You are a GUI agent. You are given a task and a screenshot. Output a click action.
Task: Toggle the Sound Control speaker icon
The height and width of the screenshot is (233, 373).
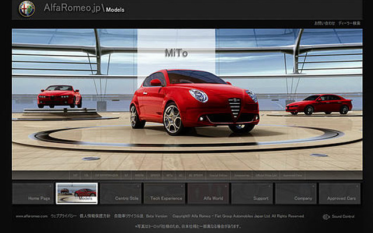pos(326,217)
